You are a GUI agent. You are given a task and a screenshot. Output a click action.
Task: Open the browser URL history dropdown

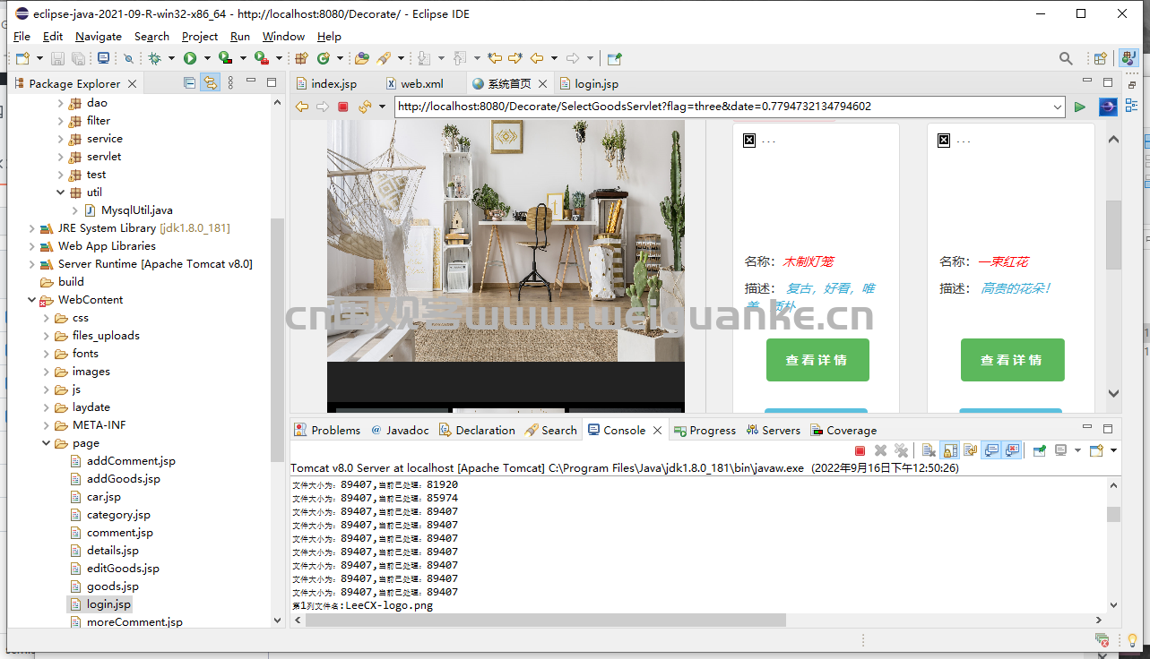[1058, 107]
